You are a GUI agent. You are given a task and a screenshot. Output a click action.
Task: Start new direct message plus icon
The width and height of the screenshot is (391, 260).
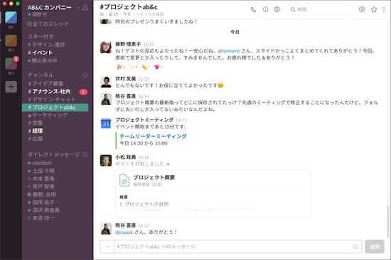(85, 154)
